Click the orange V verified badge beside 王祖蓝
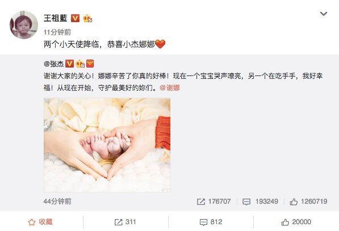Screen dimensions: 339x231 tap(75, 18)
